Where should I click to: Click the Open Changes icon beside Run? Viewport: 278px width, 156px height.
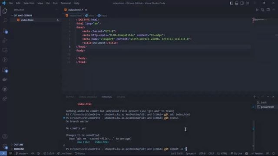pos(262,10)
